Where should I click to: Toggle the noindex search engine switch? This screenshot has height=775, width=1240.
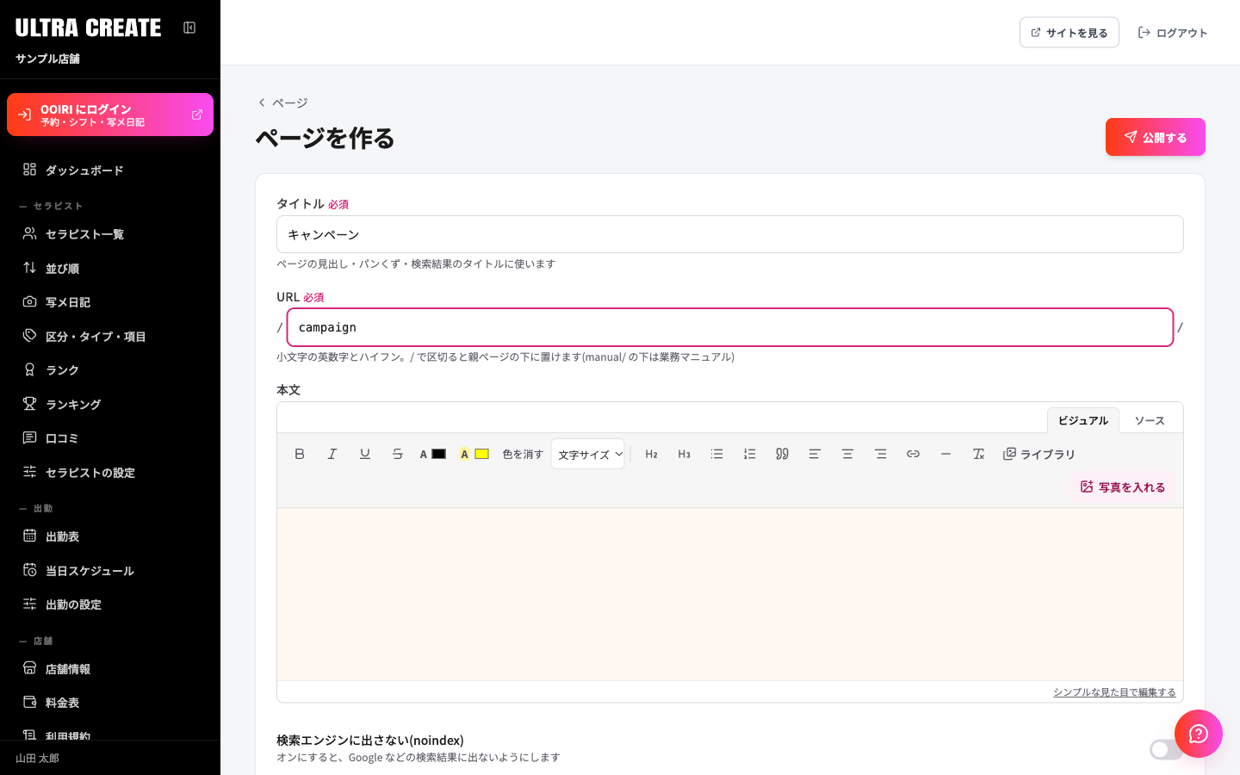(x=1166, y=749)
